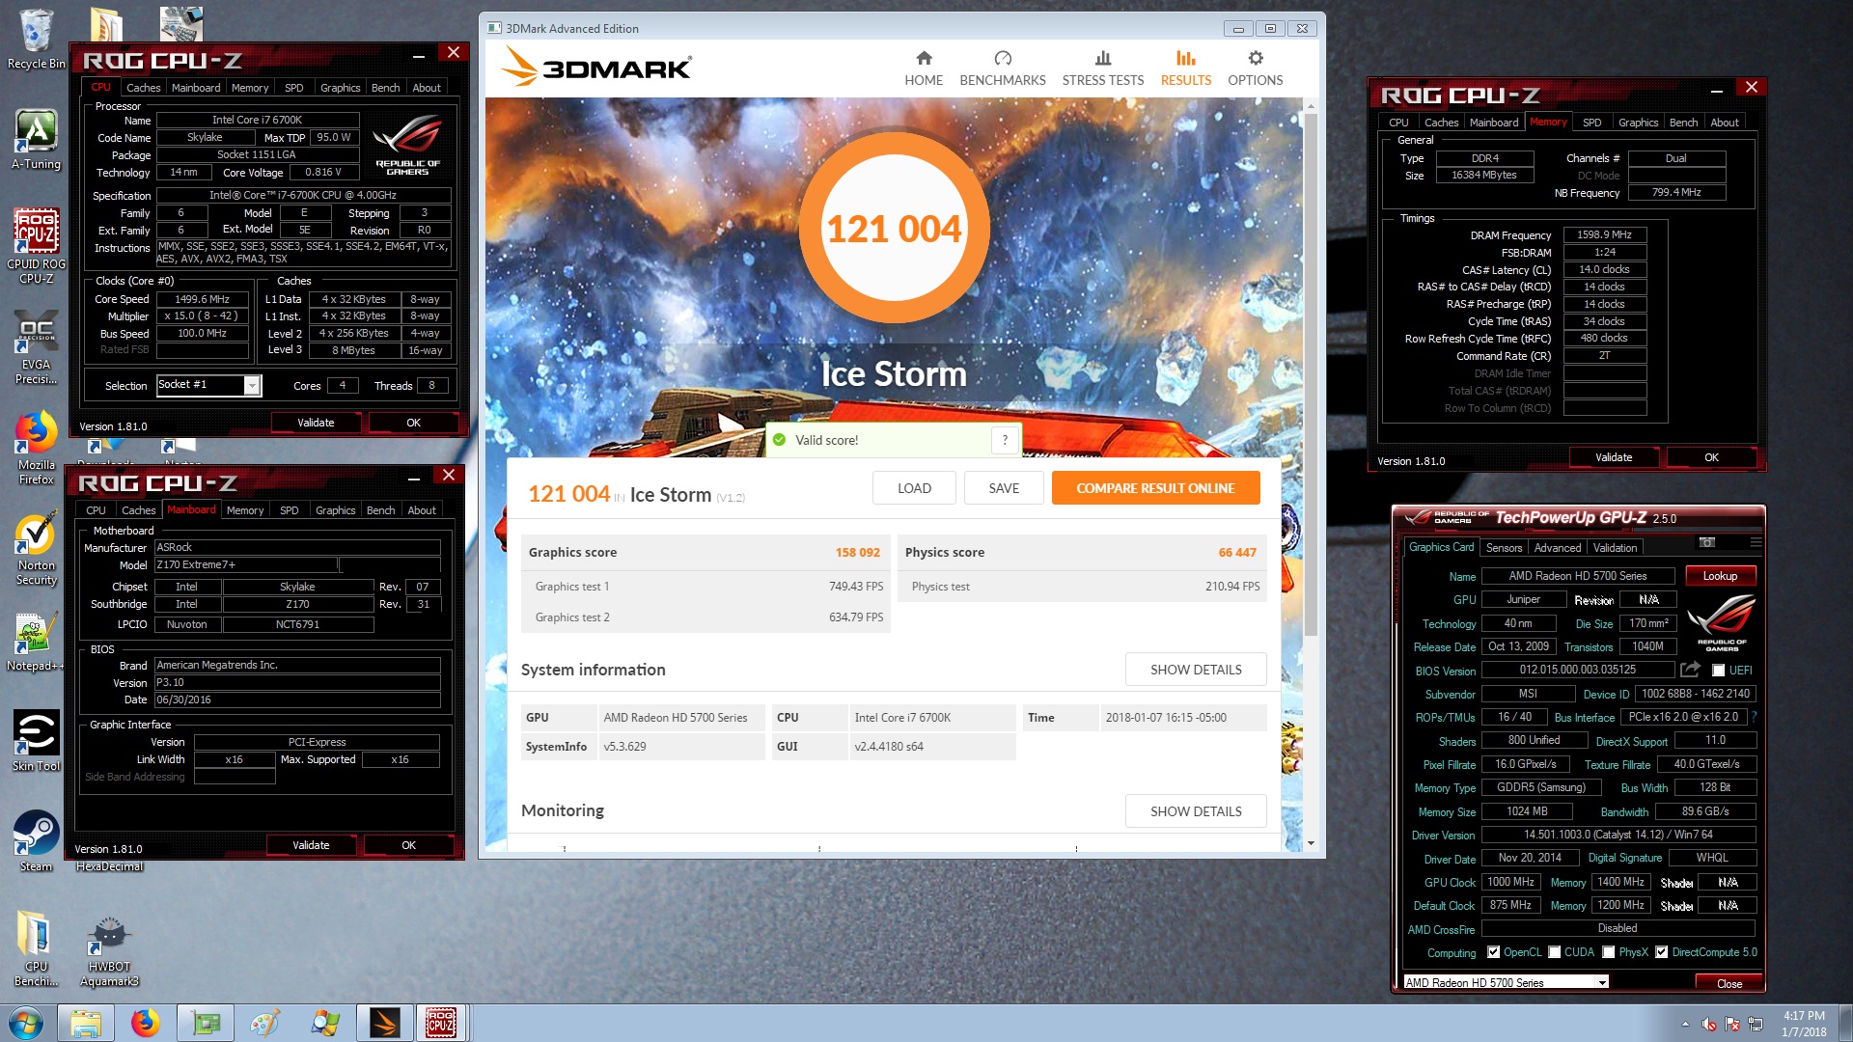Click the Graphics score value 158 092
Viewport: 1853px width, 1042px height.
click(x=857, y=553)
